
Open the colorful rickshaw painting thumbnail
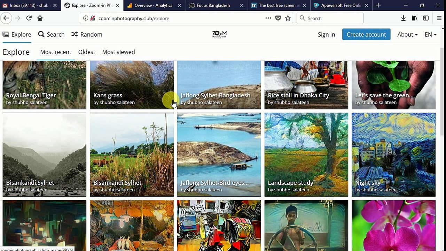coord(219,226)
